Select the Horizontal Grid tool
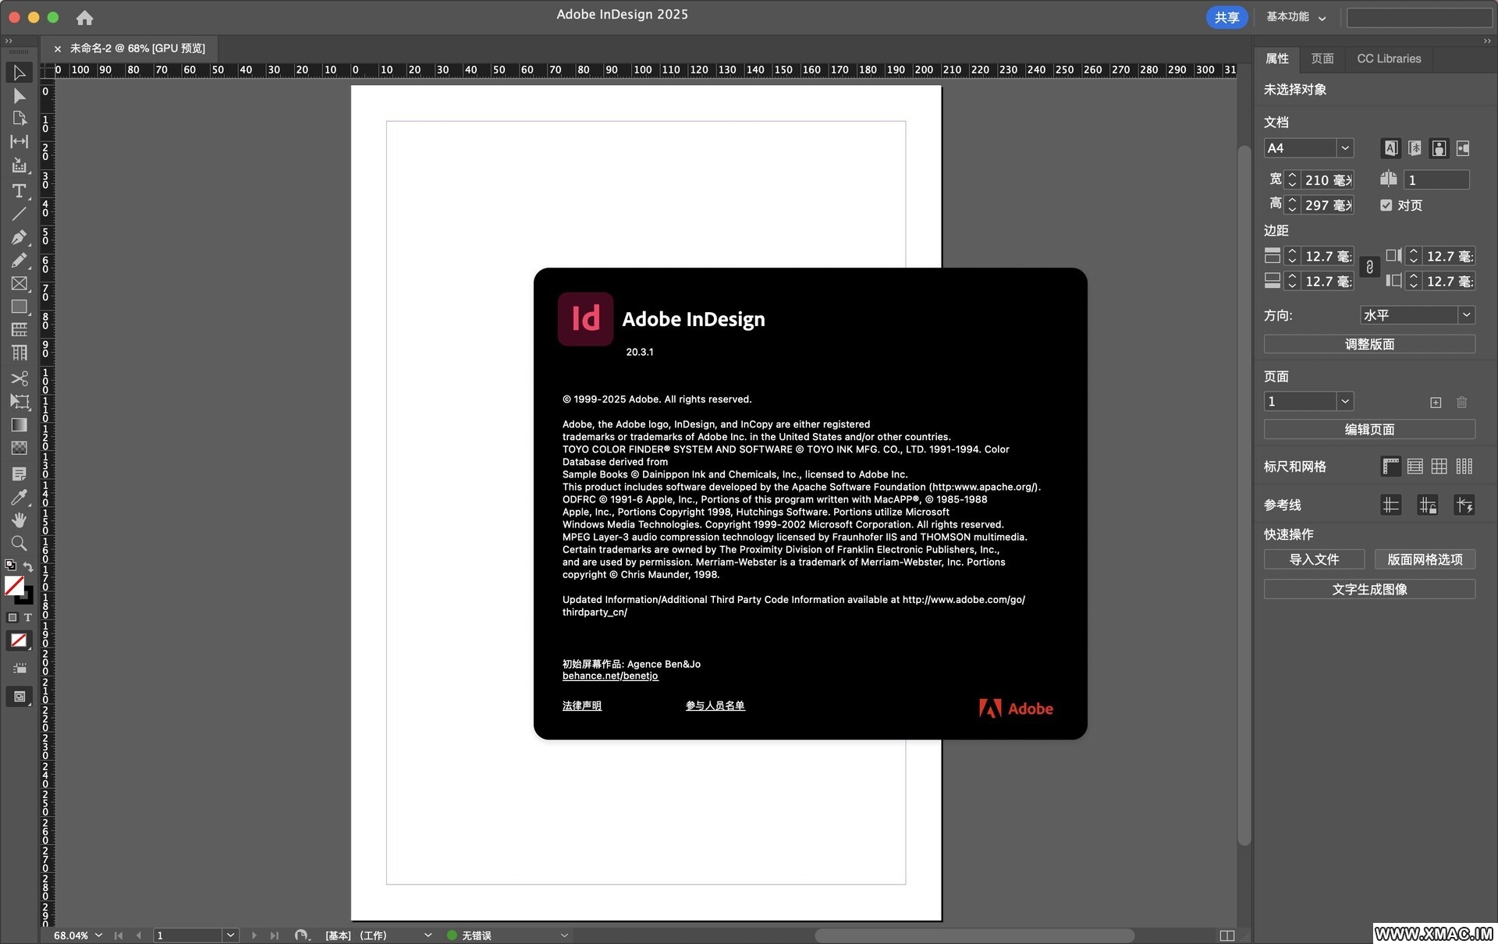The height and width of the screenshot is (944, 1498). (20, 330)
